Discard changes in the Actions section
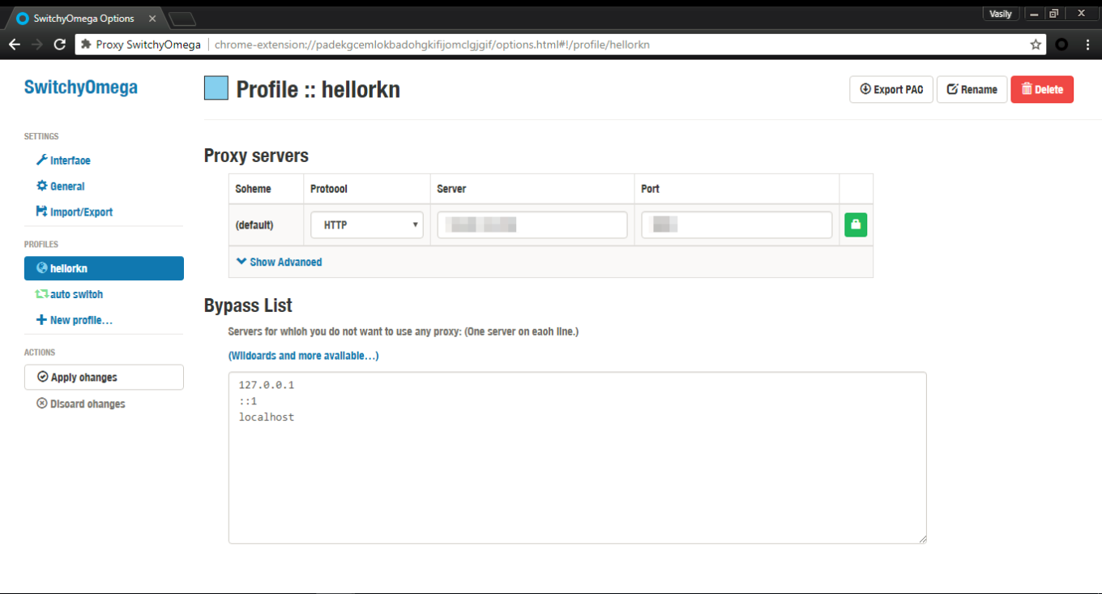 tap(81, 404)
